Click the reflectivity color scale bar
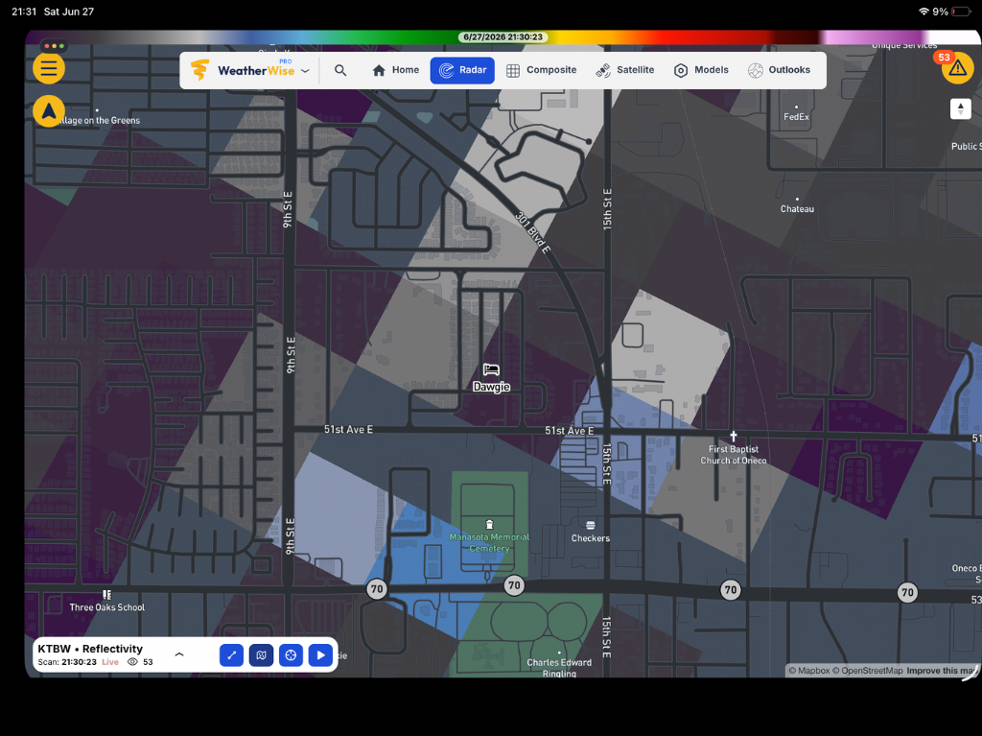 point(501,37)
